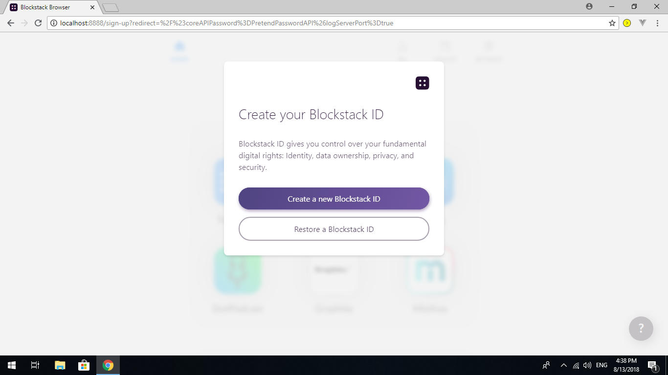Screen dimensions: 668x375
Task: Launch Microsoft Store from the taskbar
Action: click(x=83, y=365)
